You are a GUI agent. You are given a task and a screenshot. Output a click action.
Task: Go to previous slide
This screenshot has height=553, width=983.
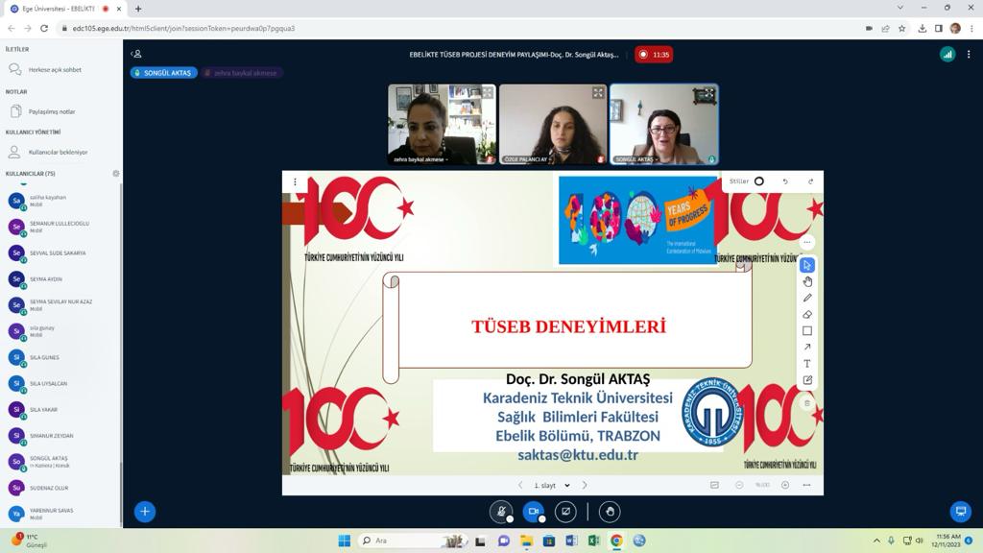click(520, 485)
